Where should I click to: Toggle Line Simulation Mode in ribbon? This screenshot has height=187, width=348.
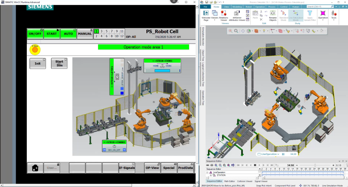click(x=296, y=15)
